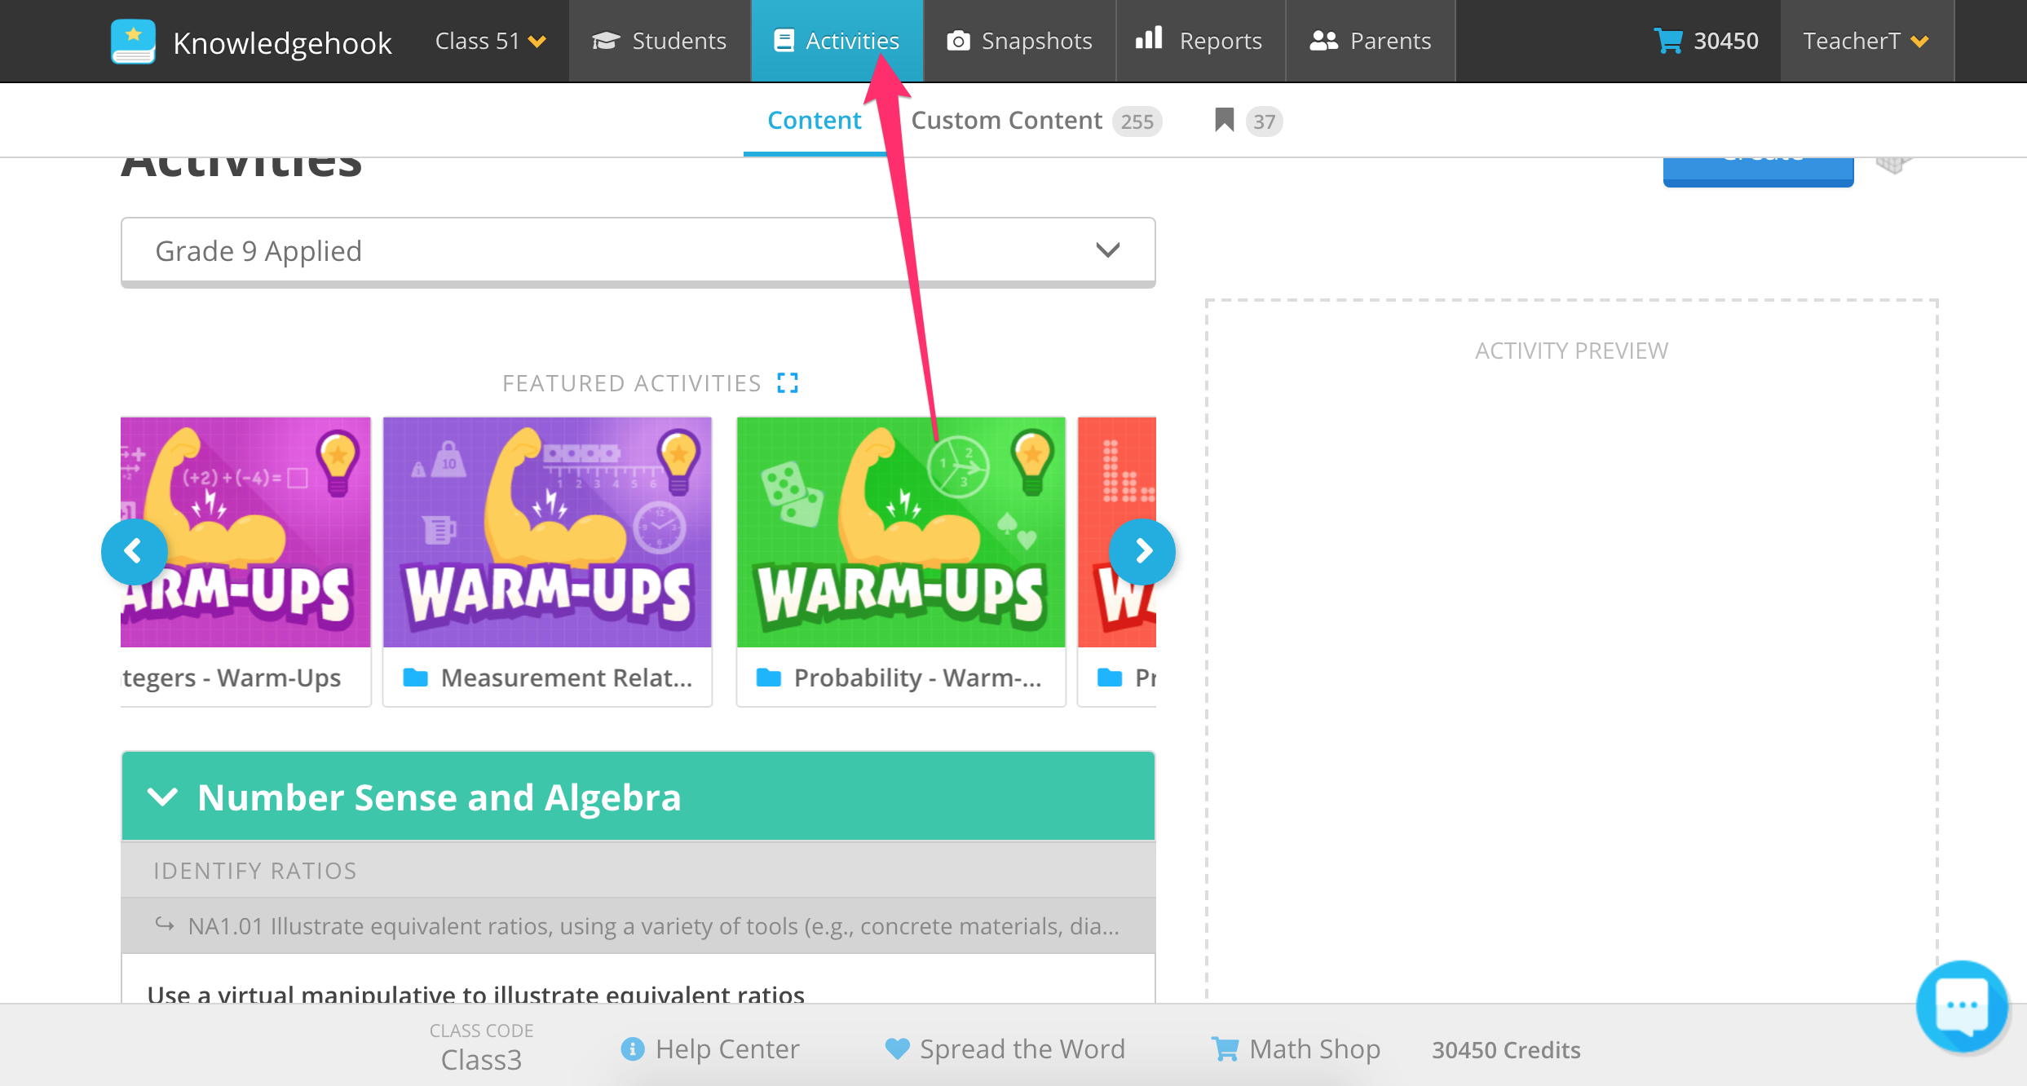Click the Reports bar chart icon

coord(1150,39)
